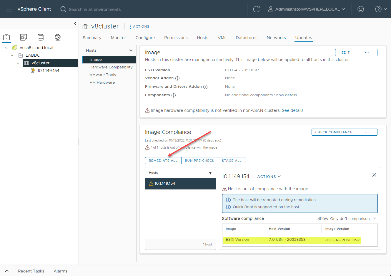Click the CHECK COMPLIANCE button
Image resolution: width=391 pixels, height=276 pixels.
[x=334, y=132]
